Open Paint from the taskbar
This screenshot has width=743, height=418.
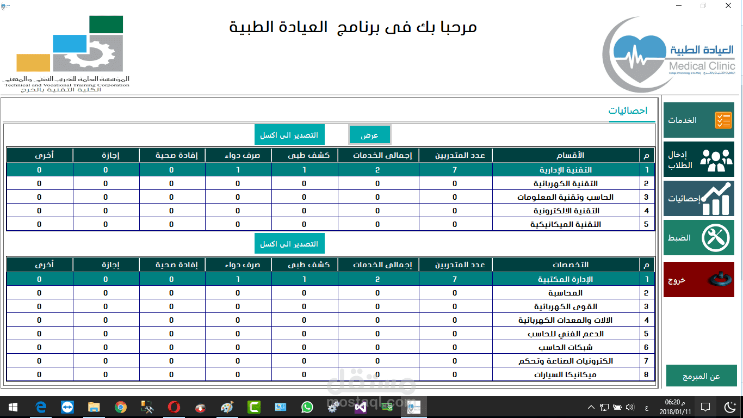[227, 407]
